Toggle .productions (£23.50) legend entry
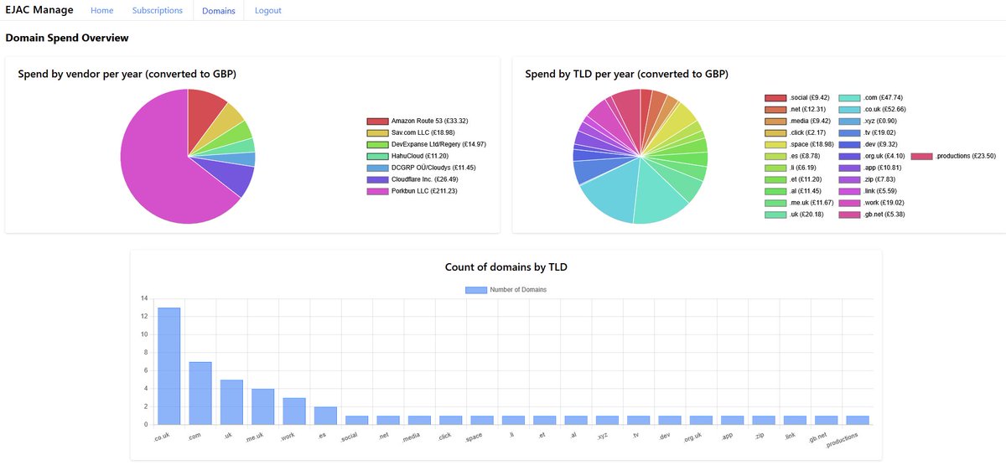Viewport: 1006px width, 476px height. [953, 157]
